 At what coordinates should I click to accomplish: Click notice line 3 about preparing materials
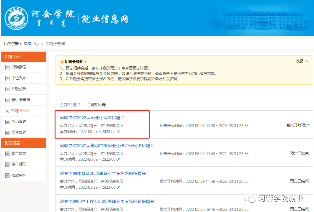[x=120, y=79]
